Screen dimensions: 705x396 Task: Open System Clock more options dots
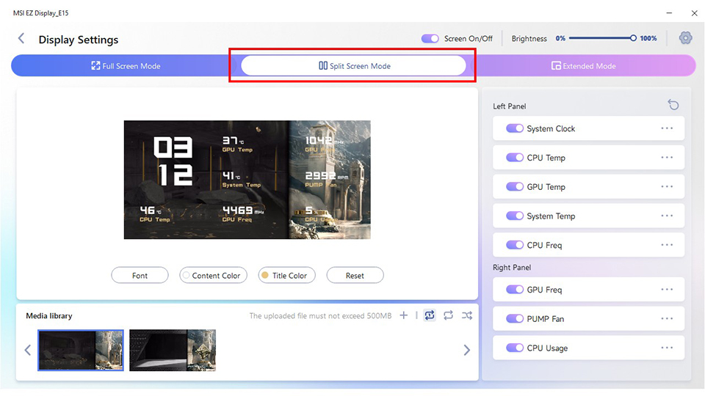pyautogui.click(x=667, y=128)
